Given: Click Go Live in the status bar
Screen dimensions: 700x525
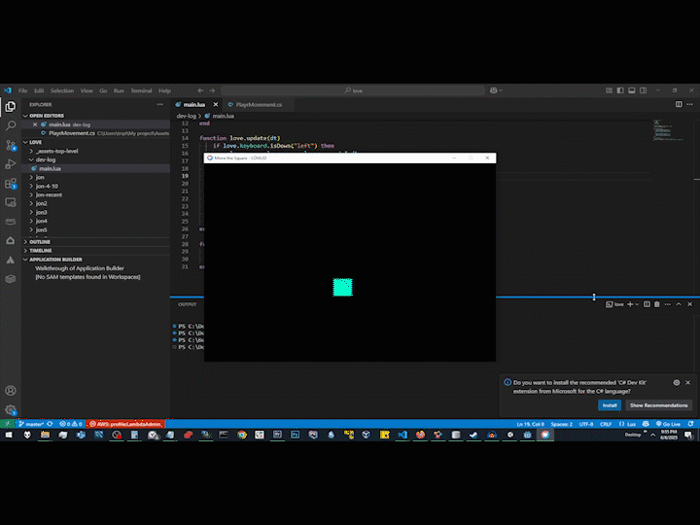Looking at the screenshot, I should point(668,424).
